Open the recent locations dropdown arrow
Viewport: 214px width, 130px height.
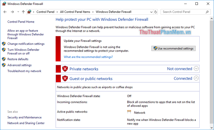pos(18,12)
